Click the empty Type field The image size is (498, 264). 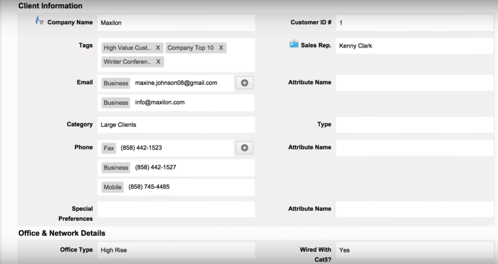(x=414, y=125)
